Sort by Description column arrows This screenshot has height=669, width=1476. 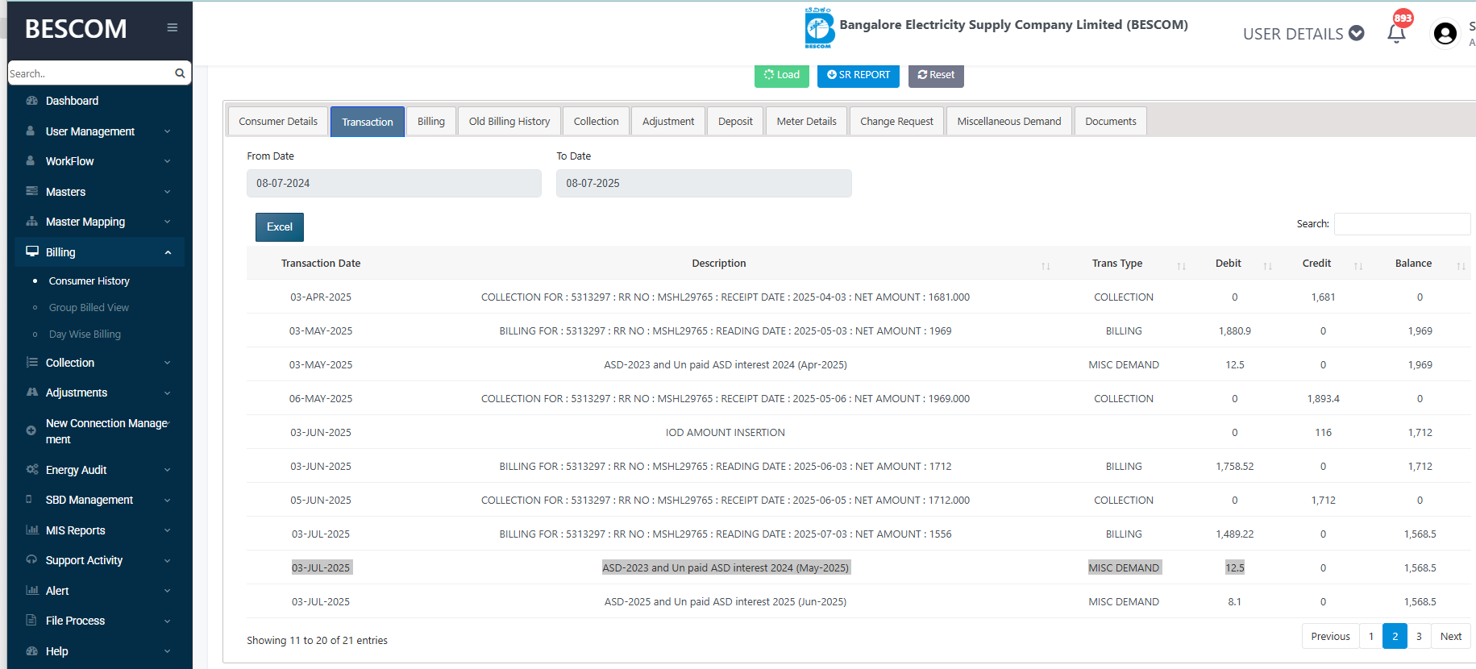click(x=1046, y=266)
